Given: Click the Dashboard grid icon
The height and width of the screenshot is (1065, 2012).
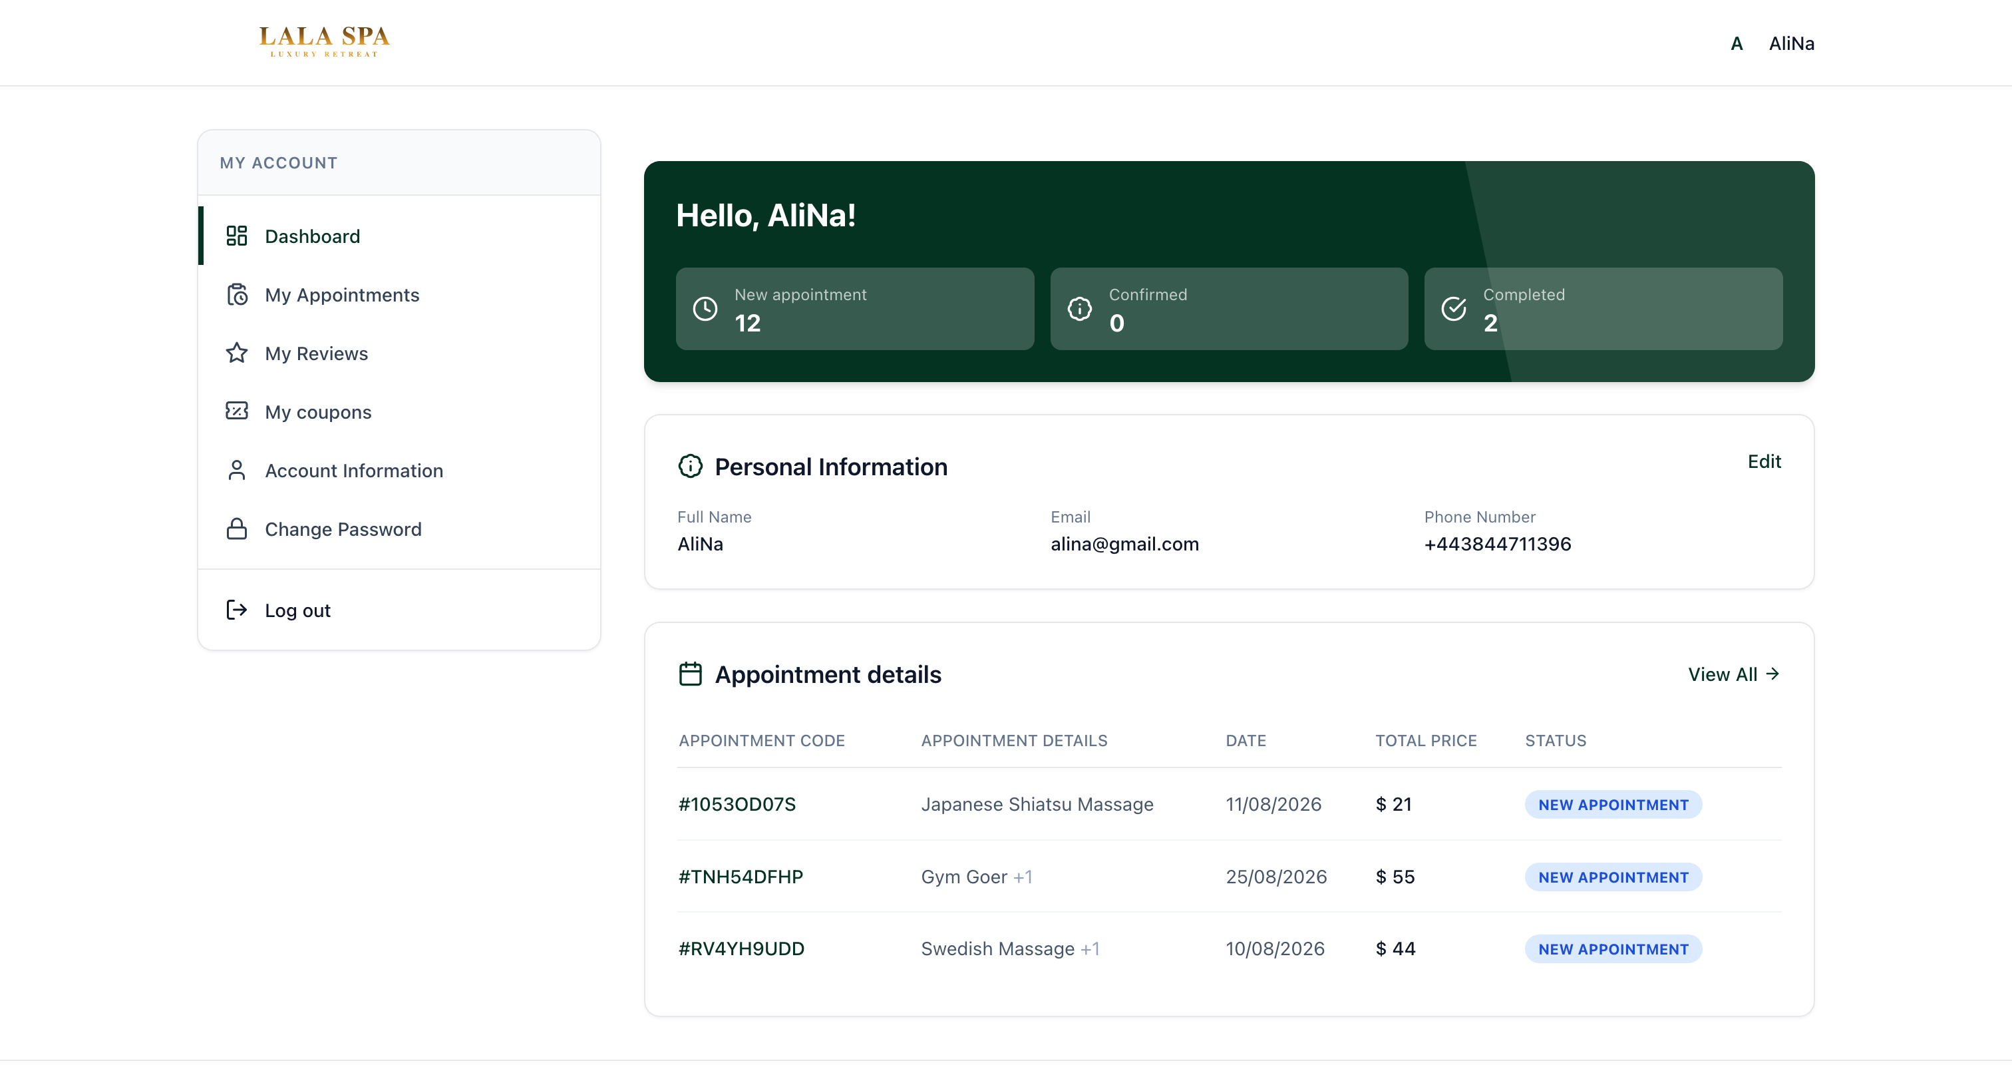Looking at the screenshot, I should tap(237, 236).
